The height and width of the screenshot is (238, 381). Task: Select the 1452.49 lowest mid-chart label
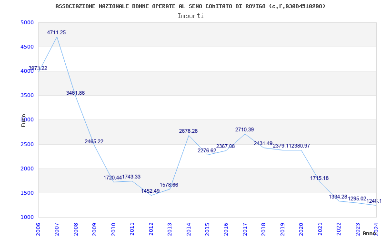coord(150,191)
